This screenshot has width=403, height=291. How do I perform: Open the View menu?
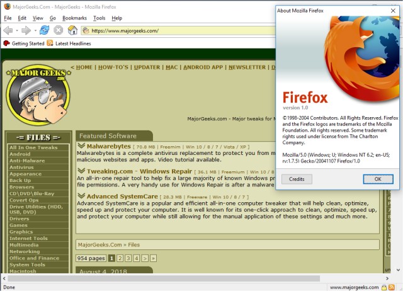[38, 18]
